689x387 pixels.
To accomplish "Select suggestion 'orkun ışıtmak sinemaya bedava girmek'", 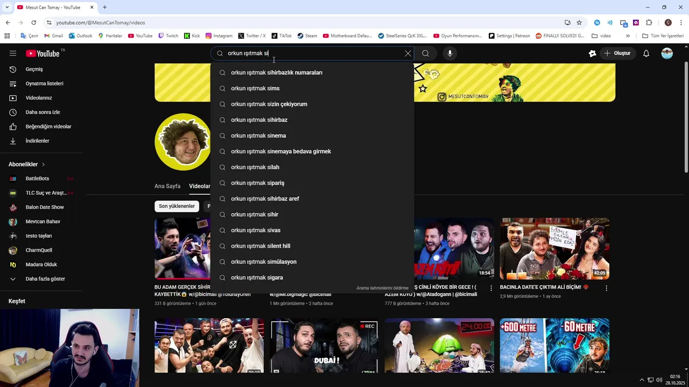I will 312,152.
